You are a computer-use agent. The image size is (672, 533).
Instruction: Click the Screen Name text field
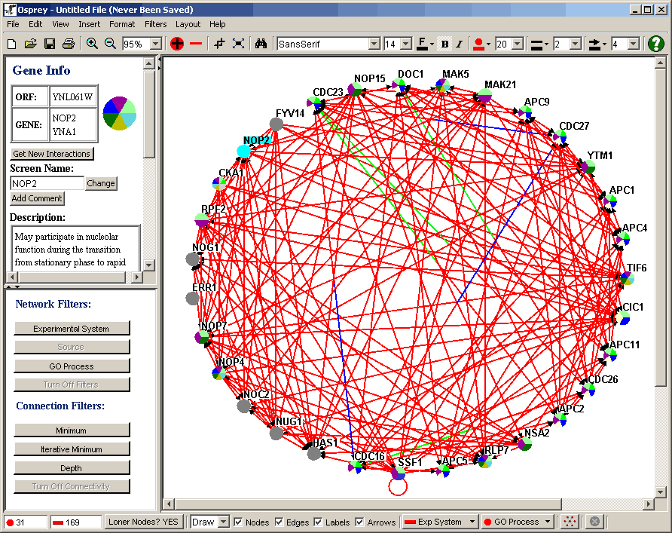pyautogui.click(x=47, y=183)
